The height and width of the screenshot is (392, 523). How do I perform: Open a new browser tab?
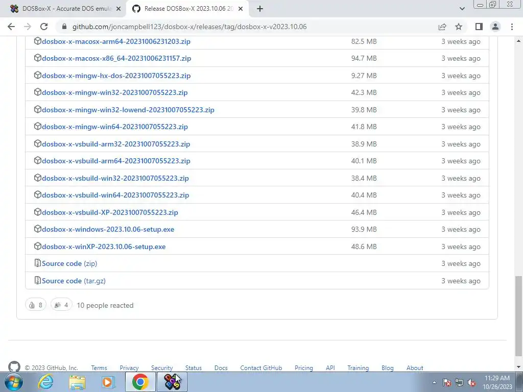(260, 9)
